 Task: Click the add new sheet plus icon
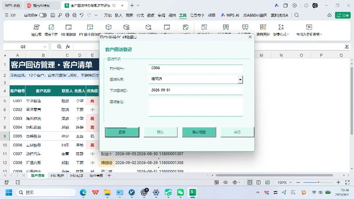pos(109,175)
